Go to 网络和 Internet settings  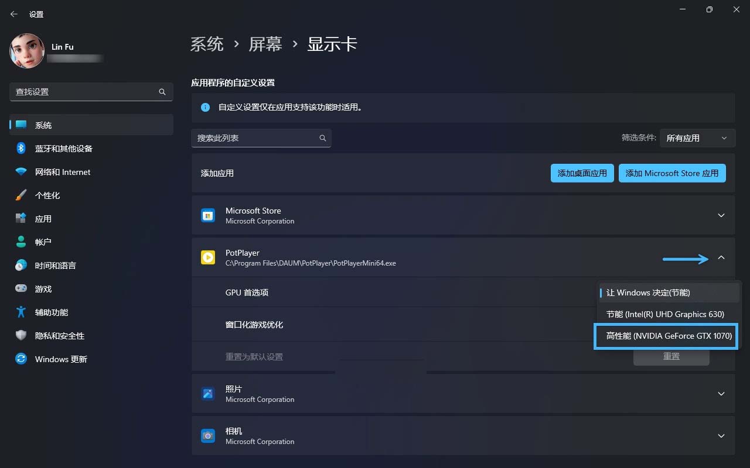point(91,172)
